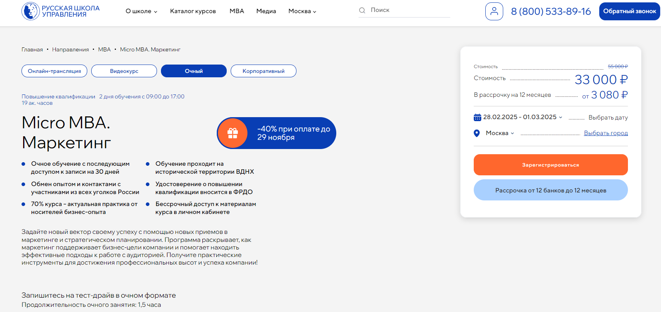The width and height of the screenshot is (661, 312).
Task: Click the installment price 'от 3 080 ₽'
Action: coord(605,95)
